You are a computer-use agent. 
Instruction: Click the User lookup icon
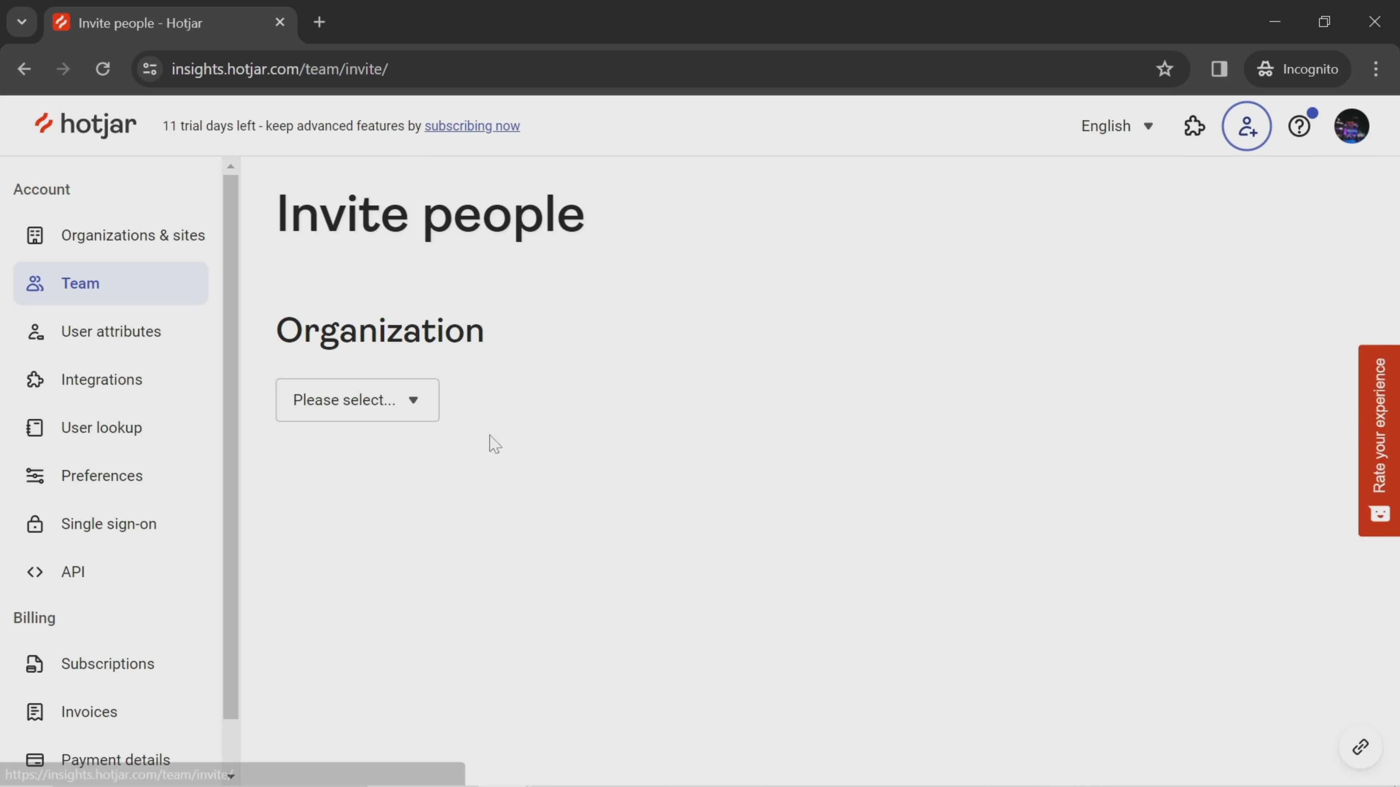[x=33, y=427]
